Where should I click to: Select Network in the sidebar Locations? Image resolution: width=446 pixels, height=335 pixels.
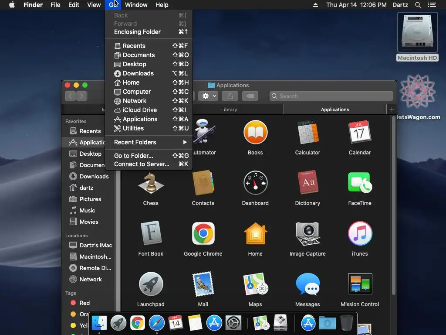(85, 280)
